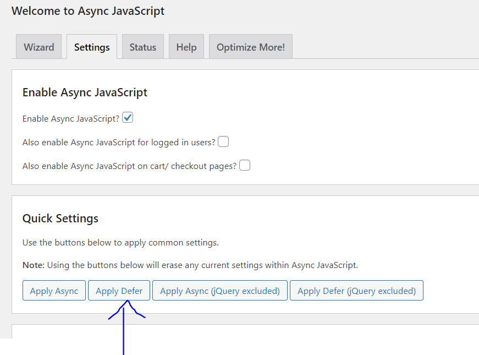Select the Note about erasing current settings

tap(190, 265)
